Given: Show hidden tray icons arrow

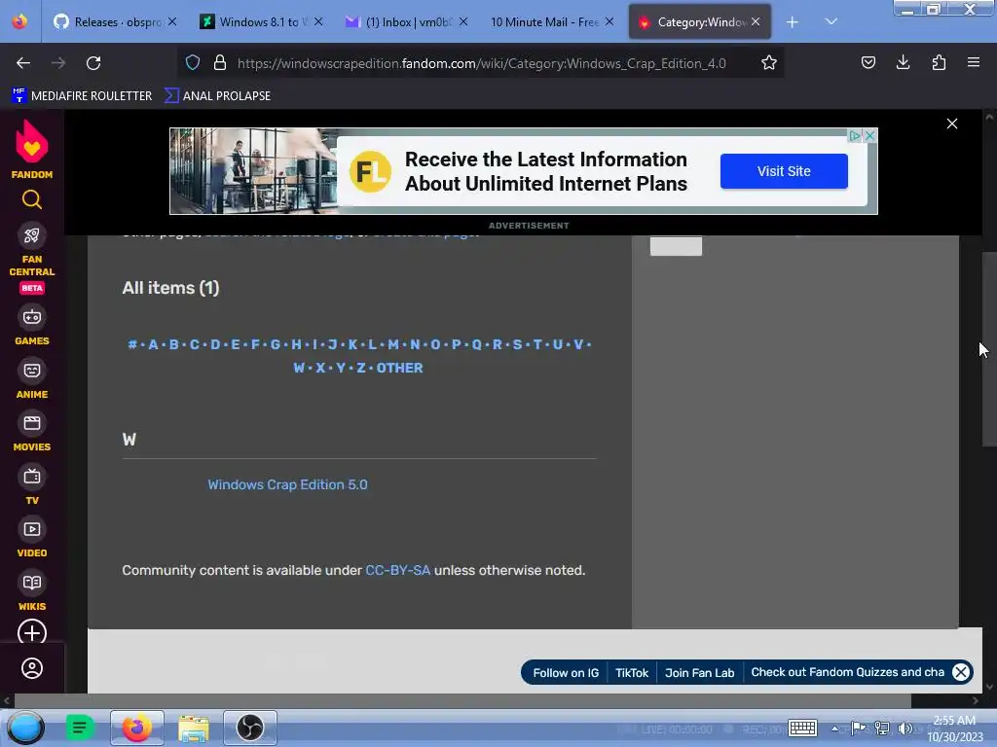Looking at the screenshot, I should click(834, 729).
